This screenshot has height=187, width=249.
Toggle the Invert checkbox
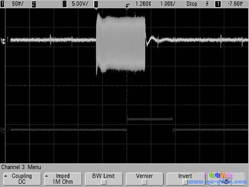point(185,182)
